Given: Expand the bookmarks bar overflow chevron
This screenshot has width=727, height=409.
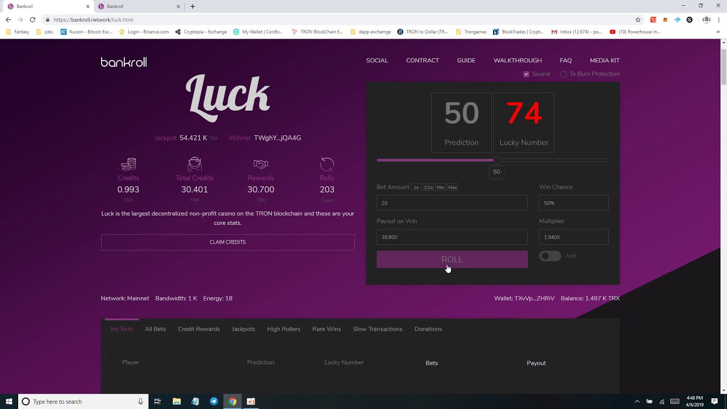Looking at the screenshot, I should click(719, 32).
